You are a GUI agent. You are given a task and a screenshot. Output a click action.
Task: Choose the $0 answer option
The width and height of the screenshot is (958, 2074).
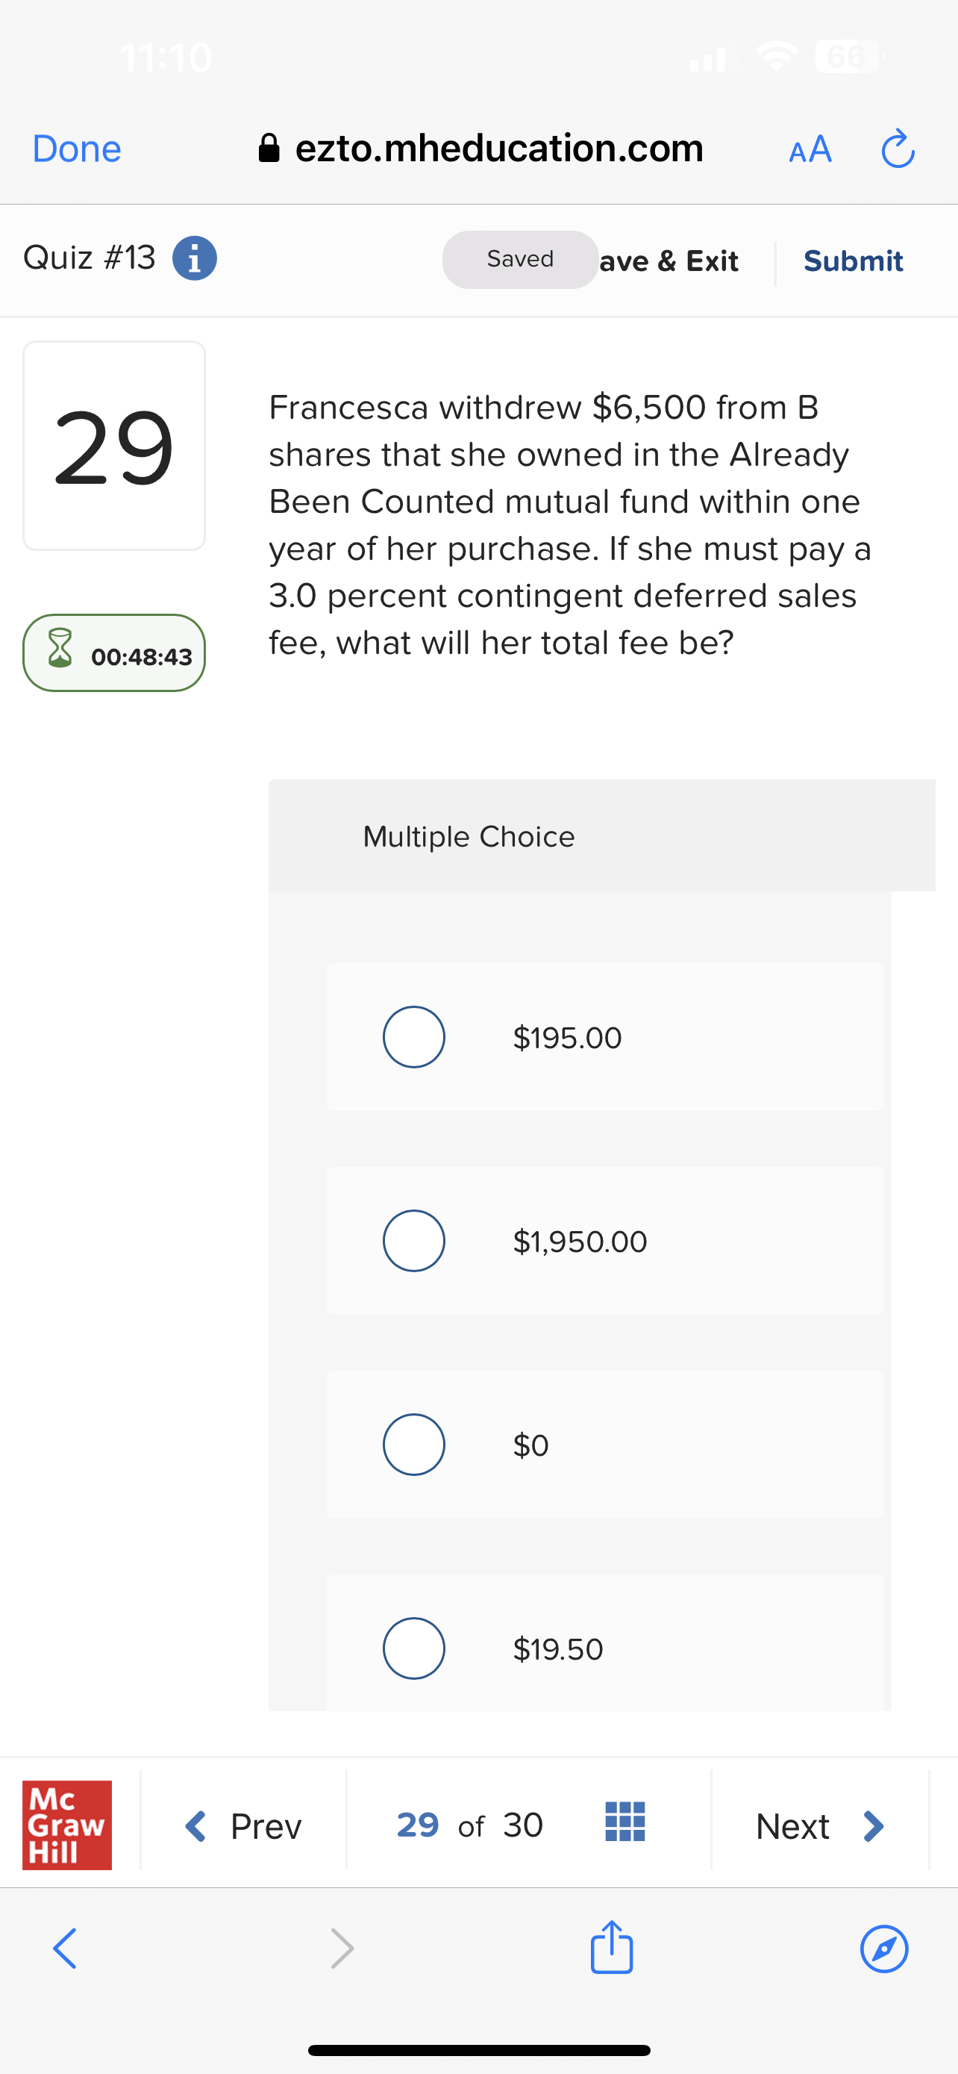click(414, 1445)
